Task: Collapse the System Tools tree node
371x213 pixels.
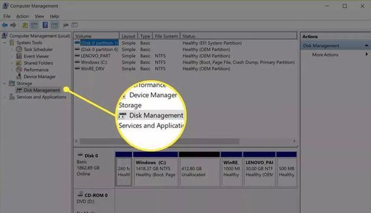Action: pyautogui.click(x=5, y=43)
